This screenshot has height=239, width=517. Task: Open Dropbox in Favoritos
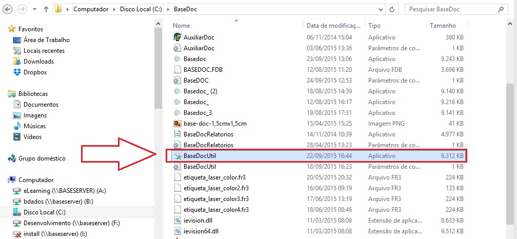point(35,72)
